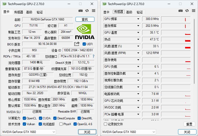Switch to 显卡 tab in sensors window
The height and width of the screenshot is (136, 198).
107,12
